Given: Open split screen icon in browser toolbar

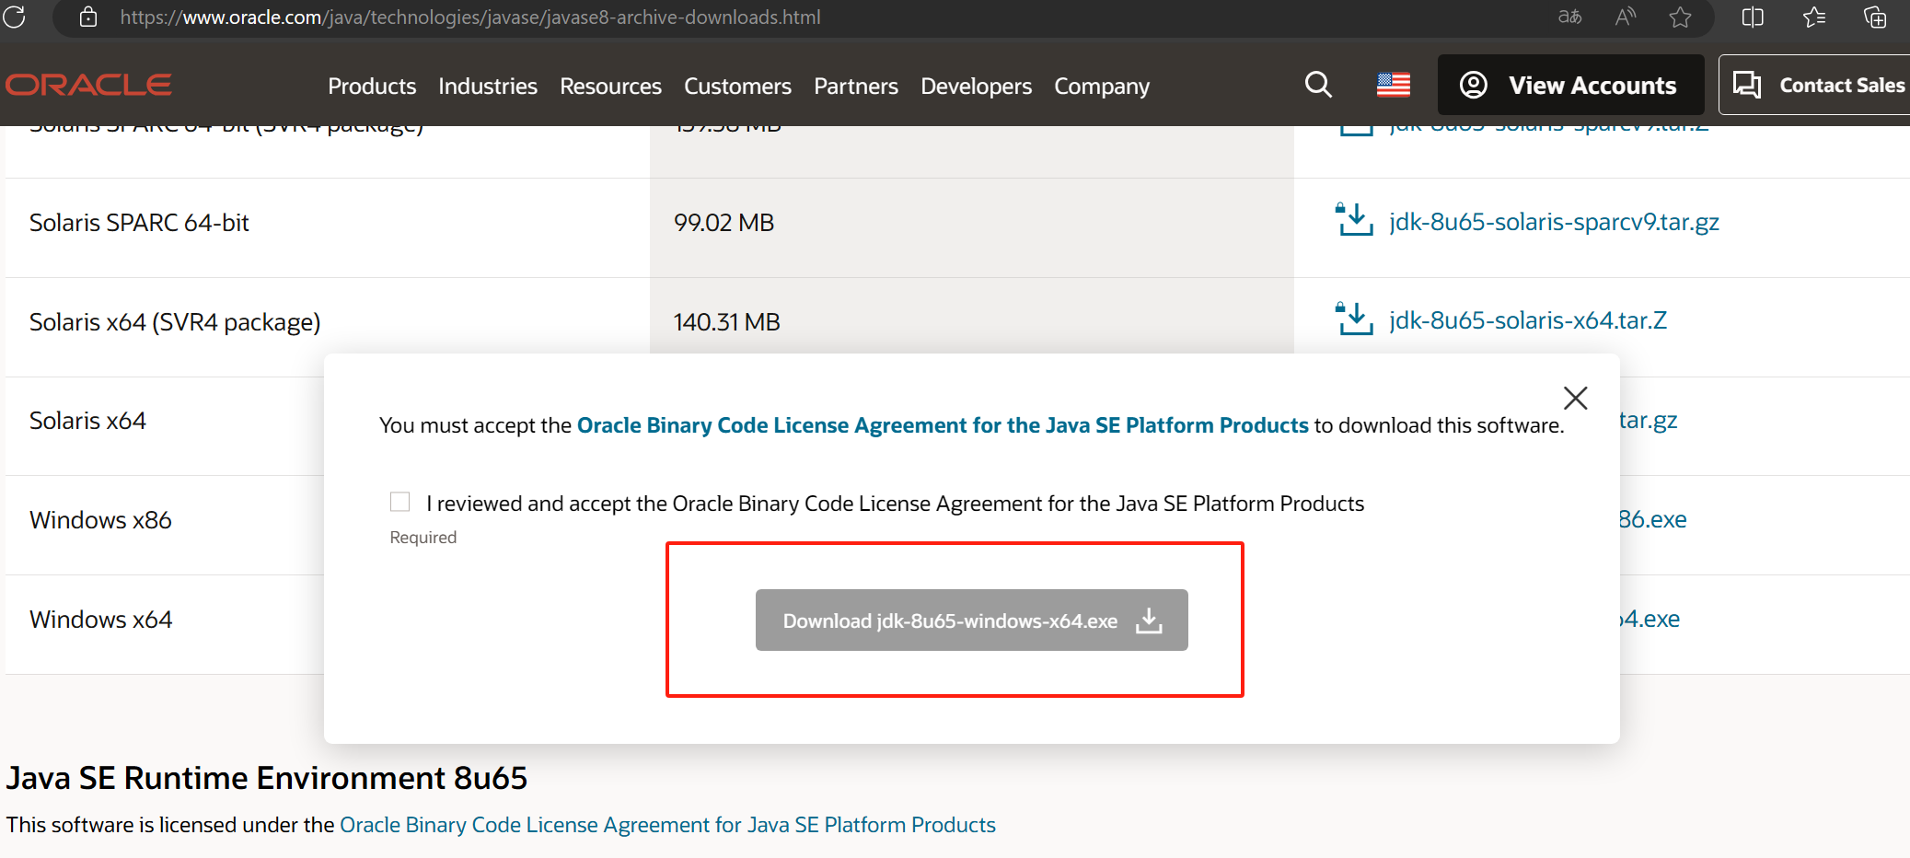Looking at the screenshot, I should tap(1753, 17).
